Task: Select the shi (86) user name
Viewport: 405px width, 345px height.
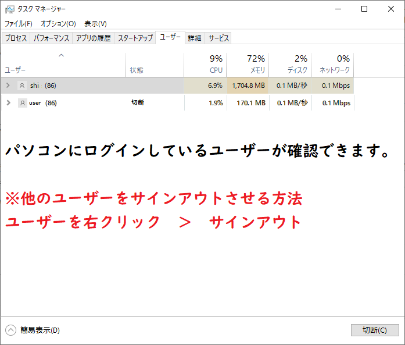Action: (43, 86)
